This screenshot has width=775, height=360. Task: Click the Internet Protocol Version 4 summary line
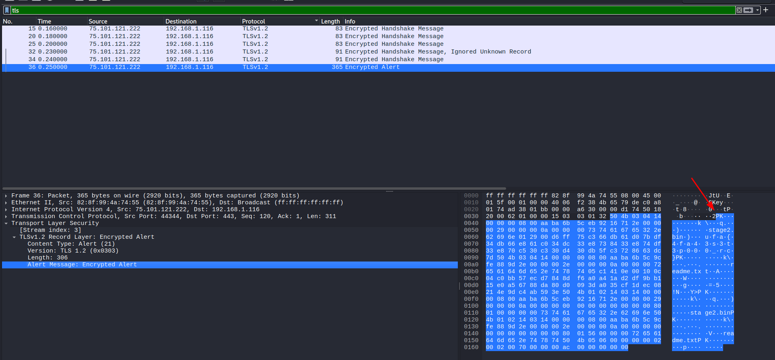(x=135, y=210)
